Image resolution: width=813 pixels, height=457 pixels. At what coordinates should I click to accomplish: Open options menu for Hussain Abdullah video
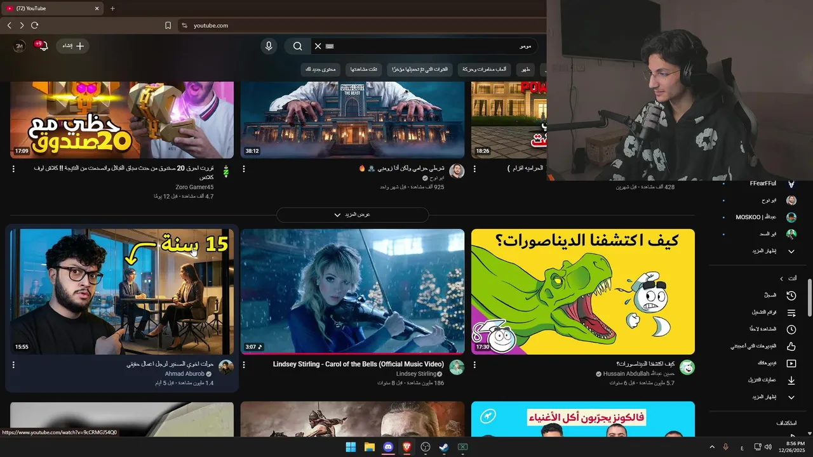(474, 365)
